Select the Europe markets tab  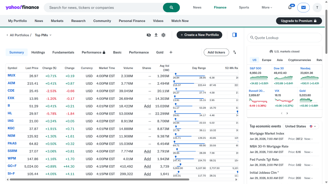coord(266,60)
